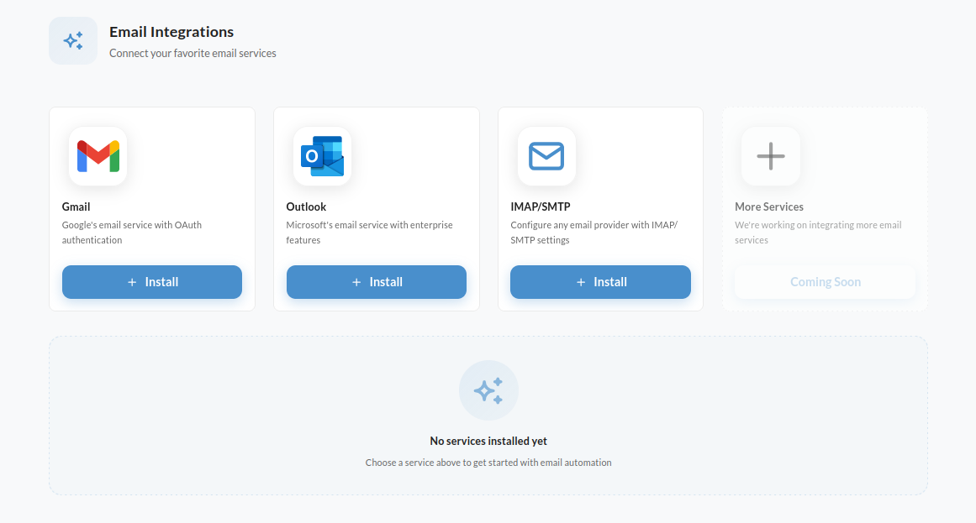Viewport: 976px width, 523px height.
Task: Select the Outlook app icon
Action: pos(322,156)
